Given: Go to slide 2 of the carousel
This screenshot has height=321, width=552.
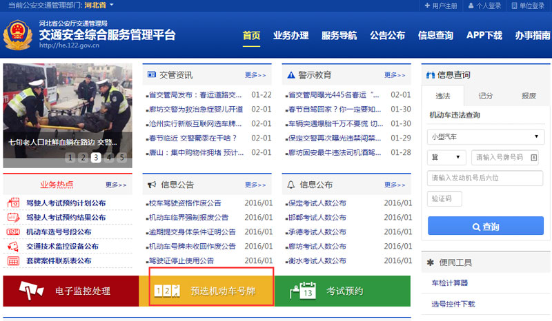Looking at the screenshot, I should [x=83, y=157].
